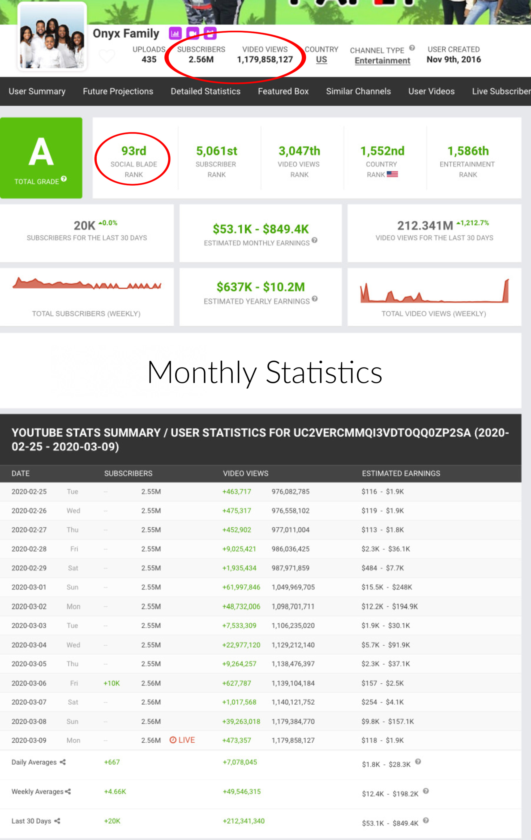Click the 212.341M video views figure

click(x=425, y=226)
